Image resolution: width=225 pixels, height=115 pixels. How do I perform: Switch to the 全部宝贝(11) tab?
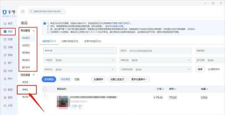(49, 41)
